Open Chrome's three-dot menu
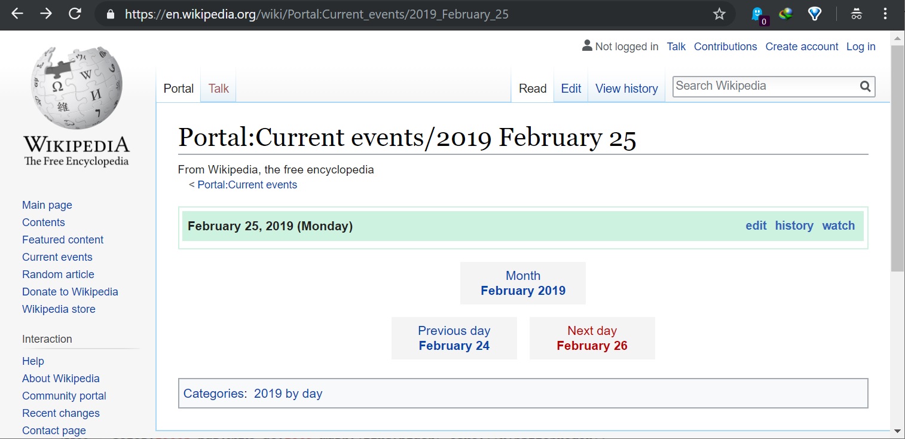Image resolution: width=905 pixels, height=439 pixels. (885, 13)
